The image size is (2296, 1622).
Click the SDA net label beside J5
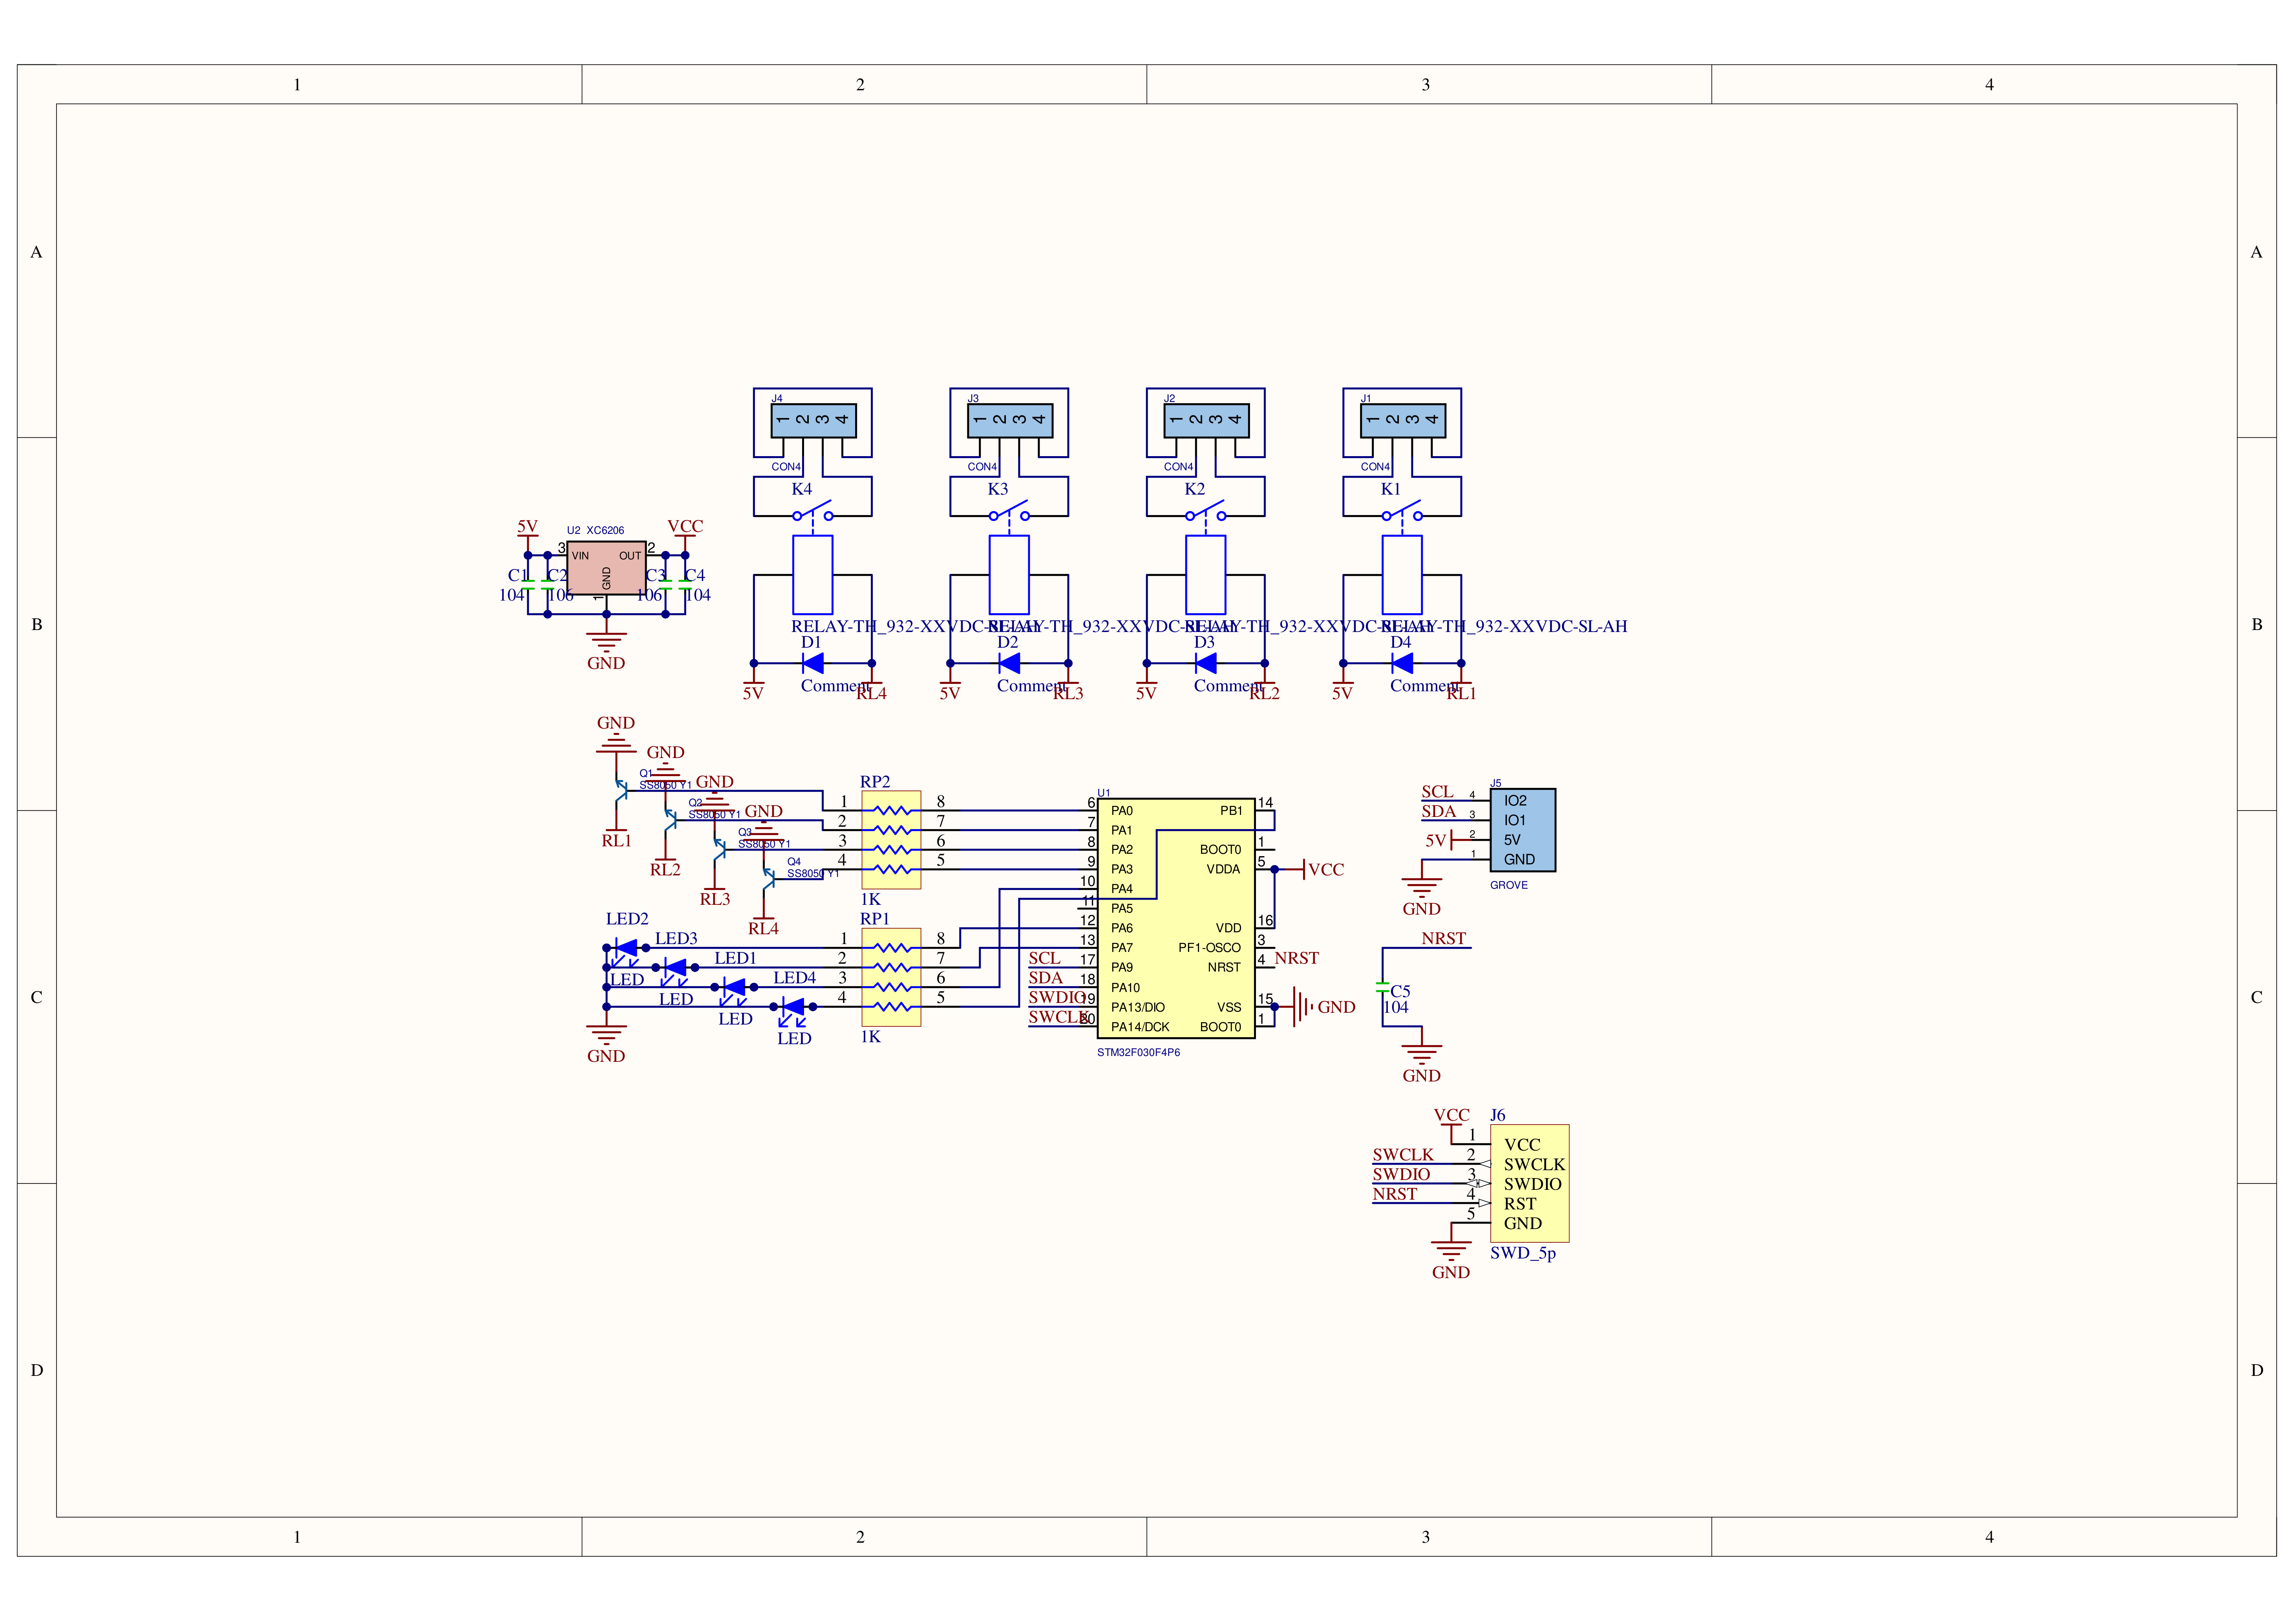(x=1439, y=812)
